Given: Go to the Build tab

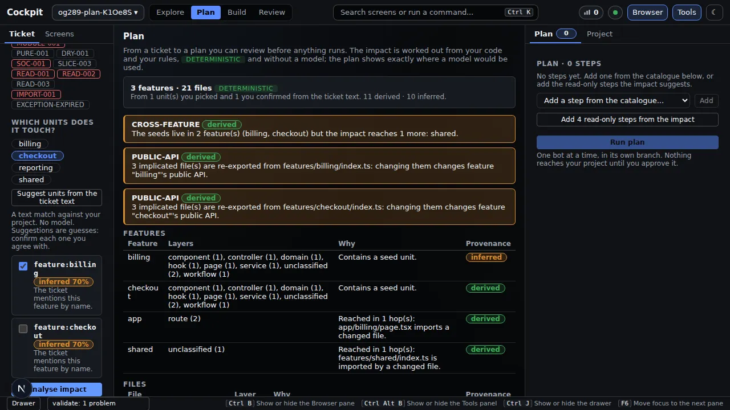Looking at the screenshot, I should pyautogui.click(x=237, y=12).
